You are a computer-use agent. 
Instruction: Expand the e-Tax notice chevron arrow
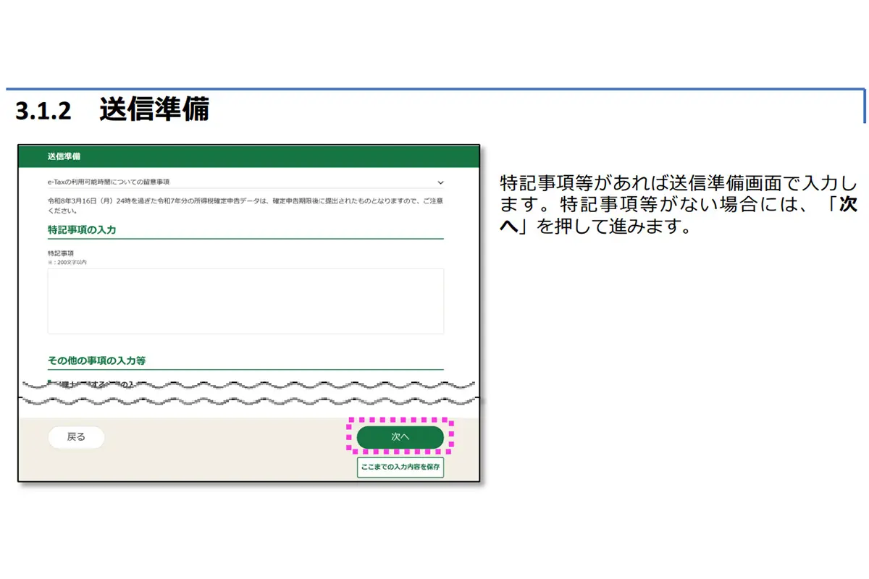pos(440,182)
